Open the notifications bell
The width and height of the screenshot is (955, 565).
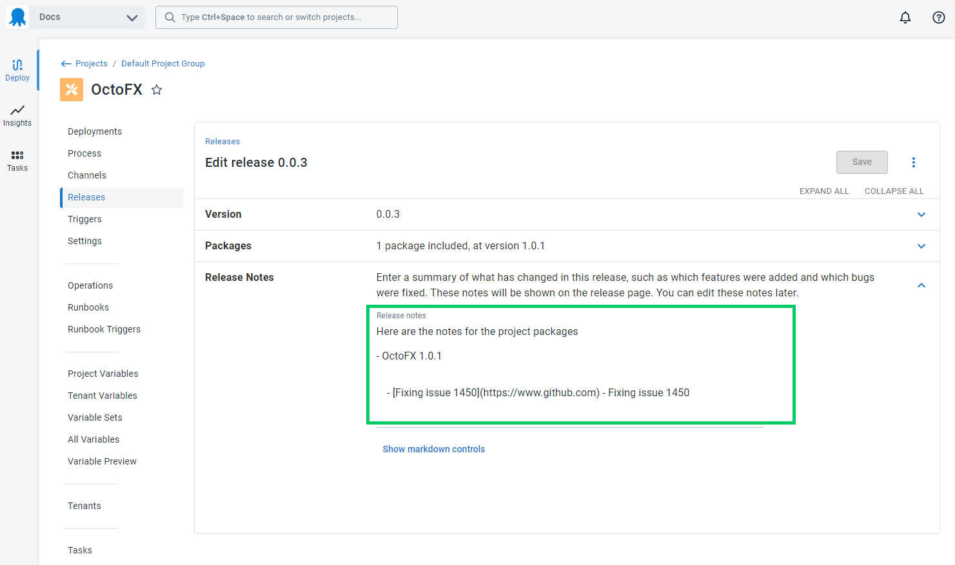905,17
